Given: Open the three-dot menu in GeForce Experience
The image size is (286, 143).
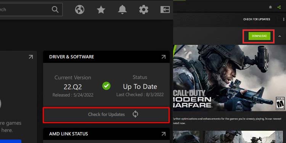Looking at the screenshot, I should pos(284,19).
